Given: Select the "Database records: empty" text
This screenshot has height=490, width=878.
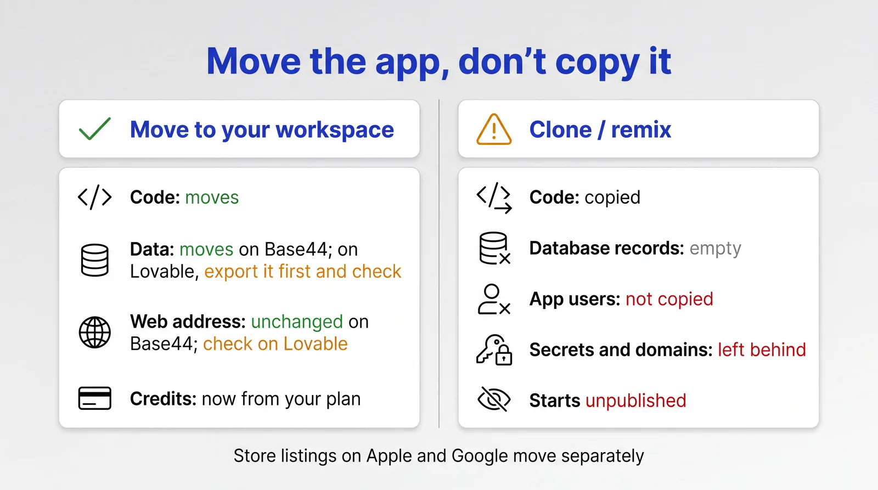Looking at the screenshot, I should click(x=635, y=249).
